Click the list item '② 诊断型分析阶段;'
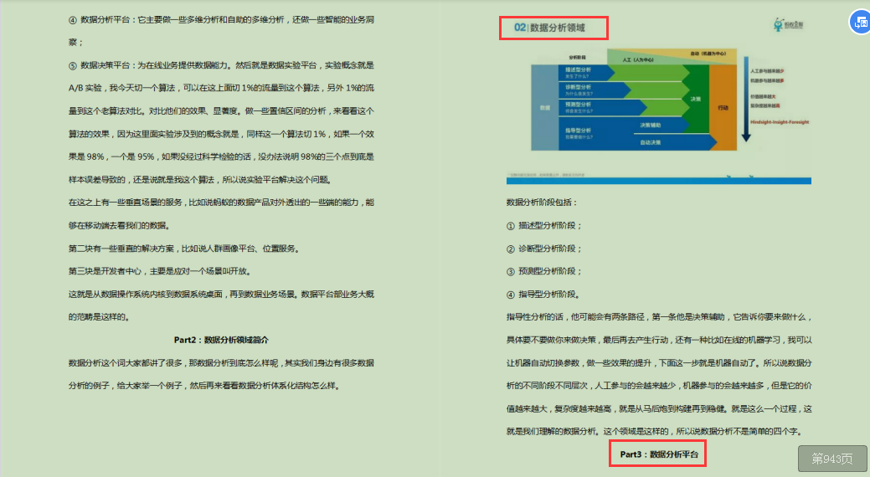This screenshot has width=870, height=477. tap(543, 249)
